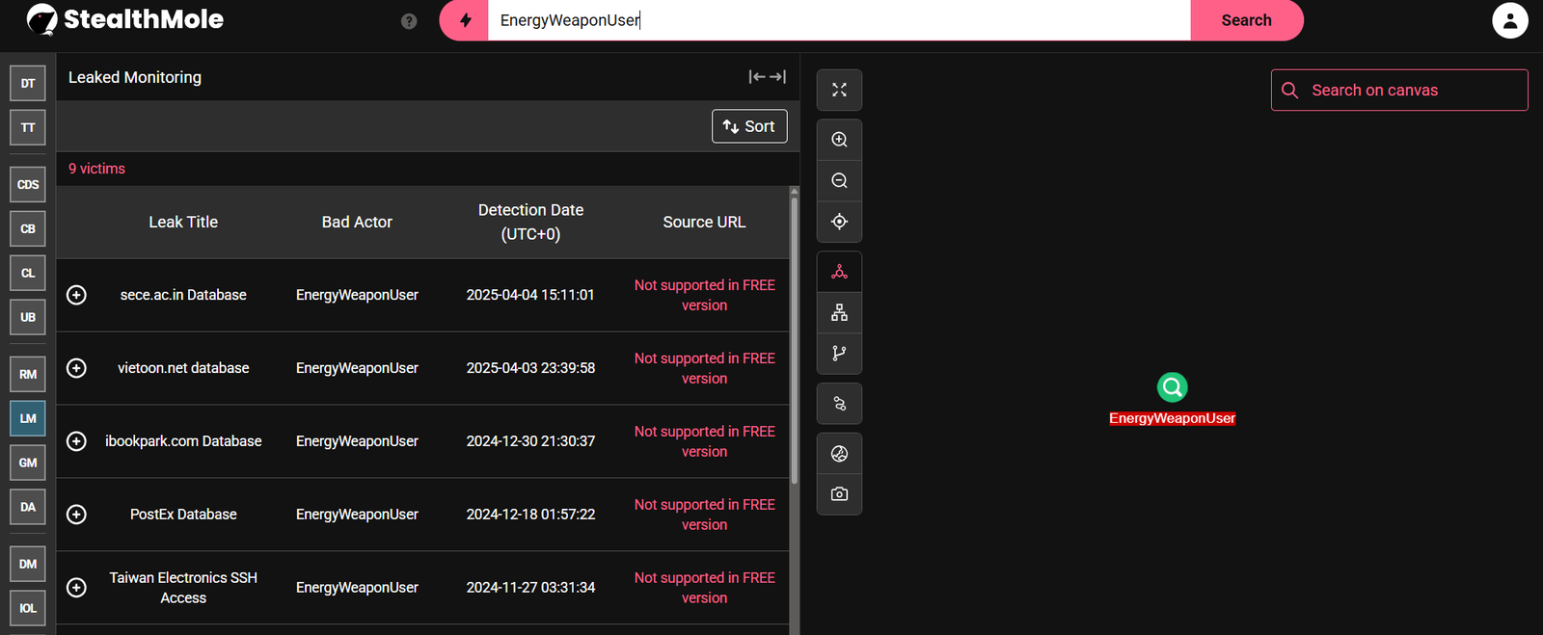Open the UB sidebar module

point(28,317)
